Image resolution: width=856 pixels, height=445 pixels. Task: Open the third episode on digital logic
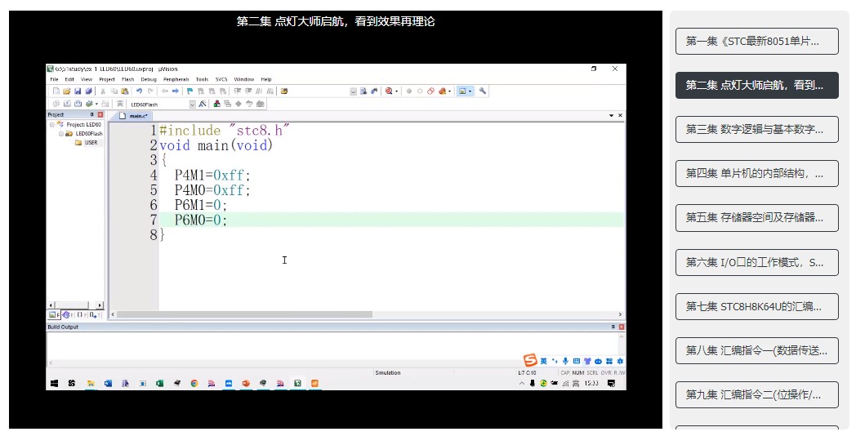tap(756, 129)
